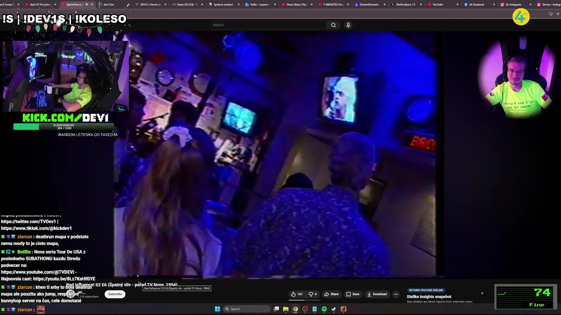Switch to the Notifications / X tab

coord(405,4)
